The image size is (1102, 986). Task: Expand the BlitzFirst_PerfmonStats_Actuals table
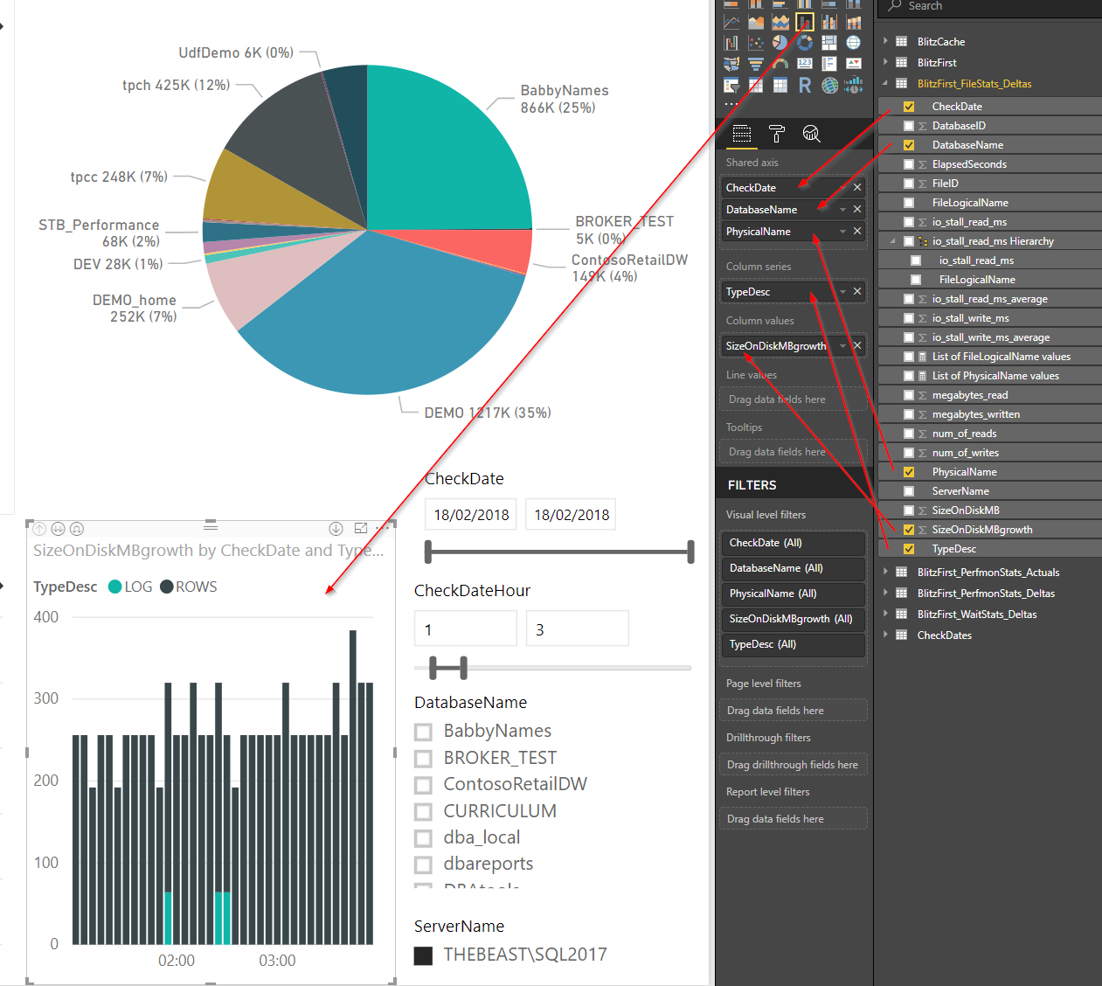pyautogui.click(x=885, y=572)
